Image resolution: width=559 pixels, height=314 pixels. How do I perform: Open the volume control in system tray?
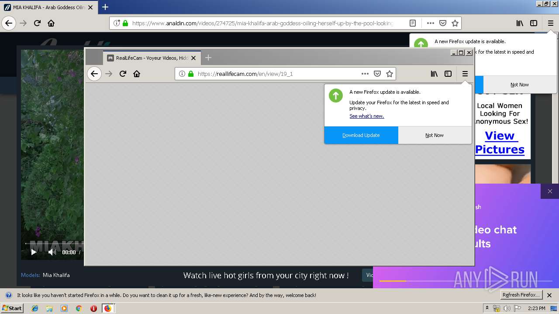coord(507,308)
